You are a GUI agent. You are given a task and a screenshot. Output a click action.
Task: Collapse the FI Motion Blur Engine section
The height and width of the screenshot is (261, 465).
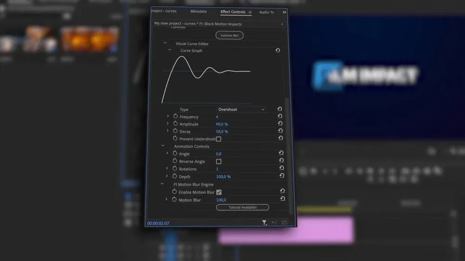162,184
